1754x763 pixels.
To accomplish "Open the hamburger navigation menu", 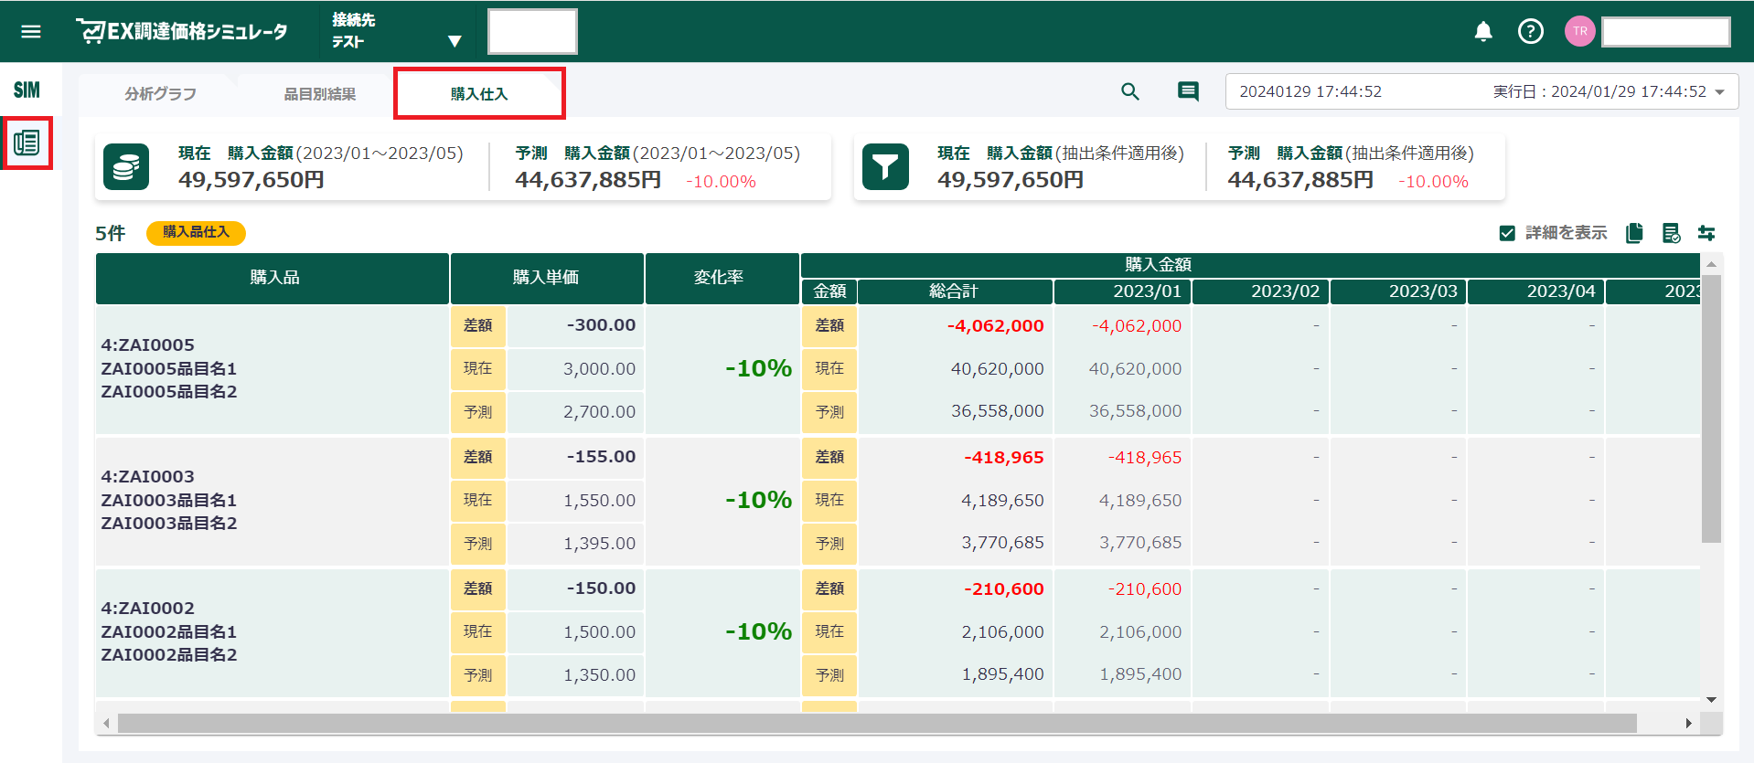I will [x=31, y=32].
